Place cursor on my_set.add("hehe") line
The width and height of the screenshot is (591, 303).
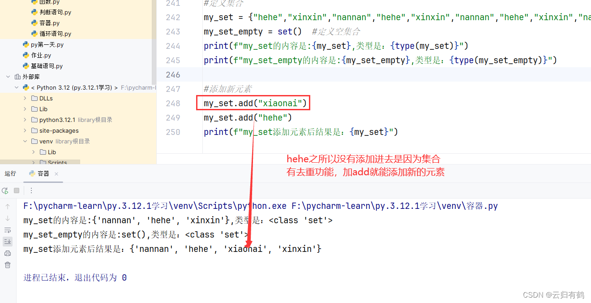pos(248,118)
